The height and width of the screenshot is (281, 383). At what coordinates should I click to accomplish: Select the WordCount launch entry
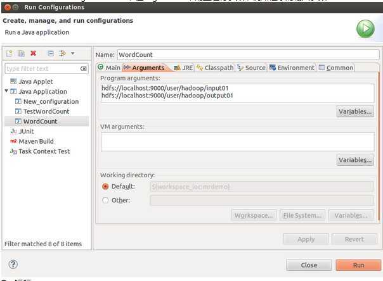click(x=41, y=122)
